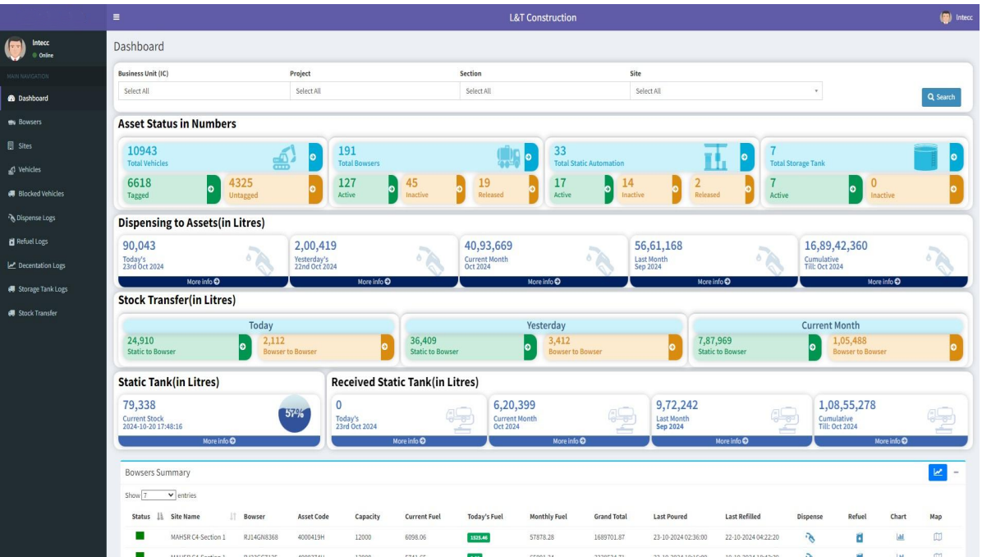
Task: Click More info under Last Month 56,61,168 dispensing
Action: 714,282
